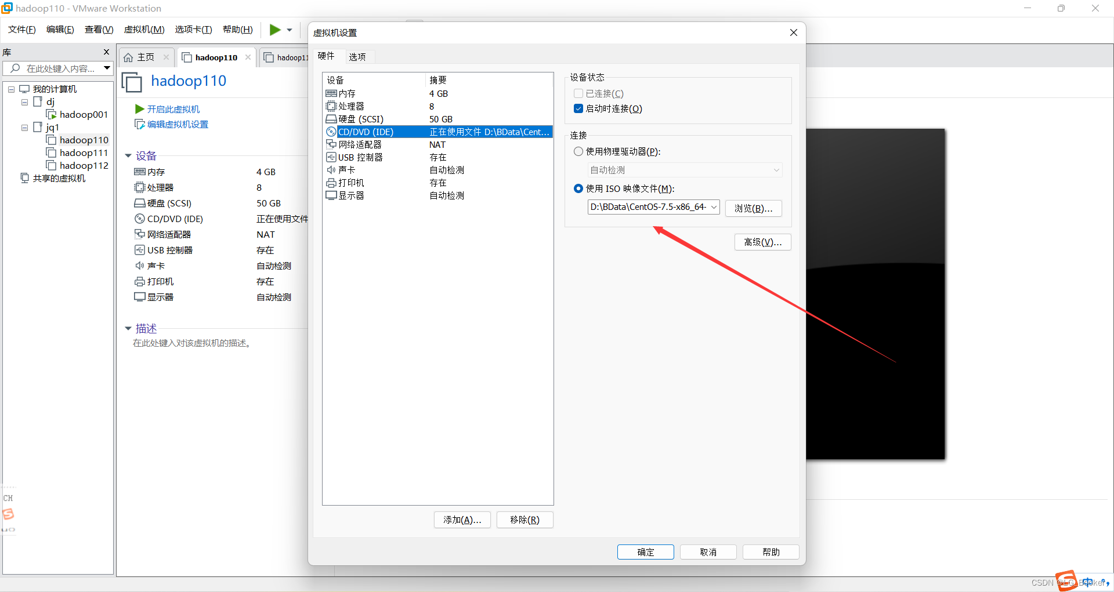The image size is (1114, 592).
Task: Open the 文件(F) menu
Action: (22, 30)
